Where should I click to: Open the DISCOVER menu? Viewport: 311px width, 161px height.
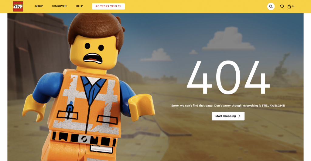pos(59,6)
